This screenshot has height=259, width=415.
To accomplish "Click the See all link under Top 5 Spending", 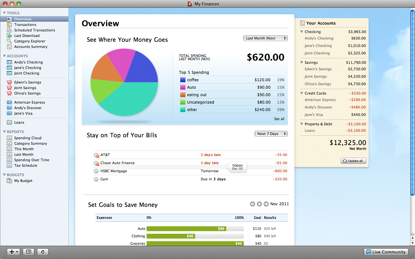I will click(x=279, y=119).
